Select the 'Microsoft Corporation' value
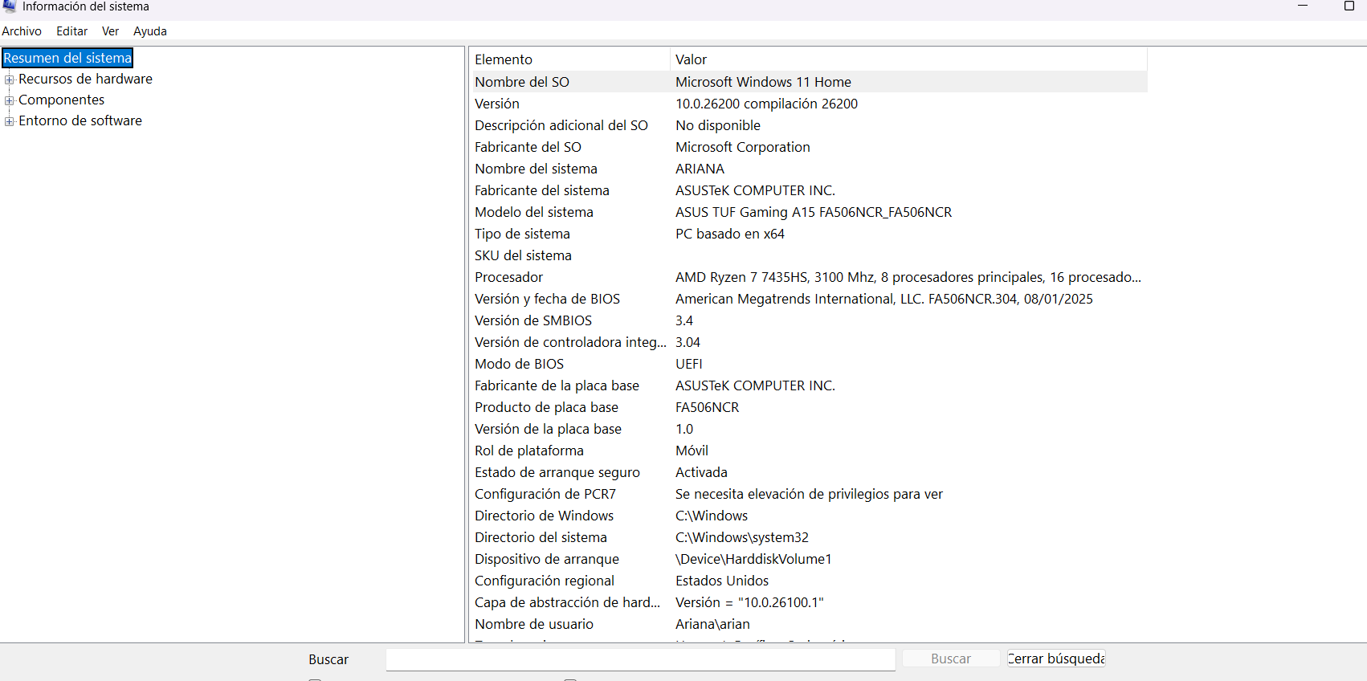 coord(743,147)
